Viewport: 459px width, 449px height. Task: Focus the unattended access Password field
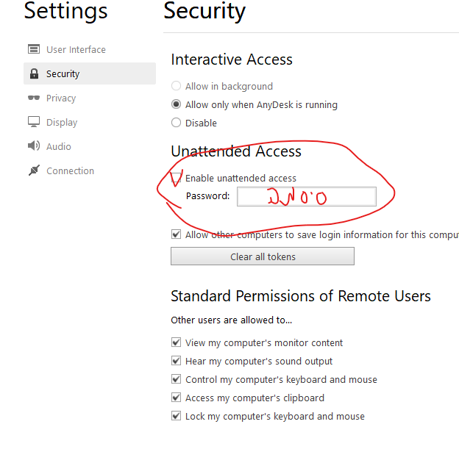(307, 196)
